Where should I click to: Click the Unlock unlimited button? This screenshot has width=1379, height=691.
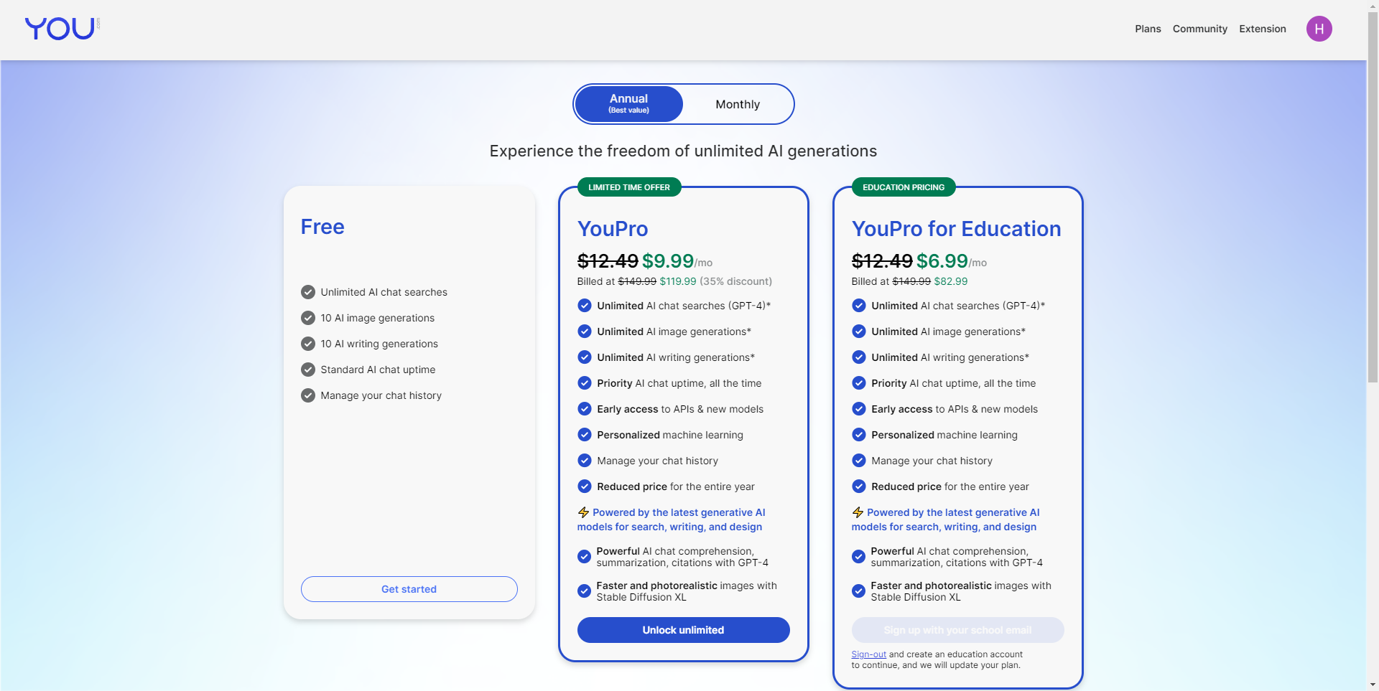[684, 630]
